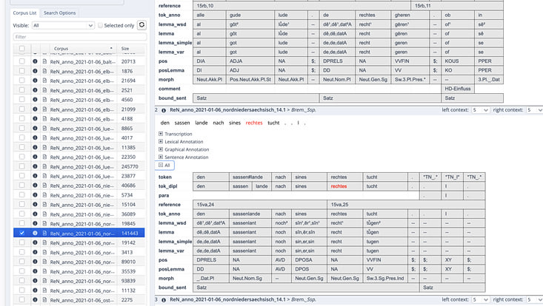Tick the checkbox for corpus sized 245770

pyautogui.click(x=21, y=166)
